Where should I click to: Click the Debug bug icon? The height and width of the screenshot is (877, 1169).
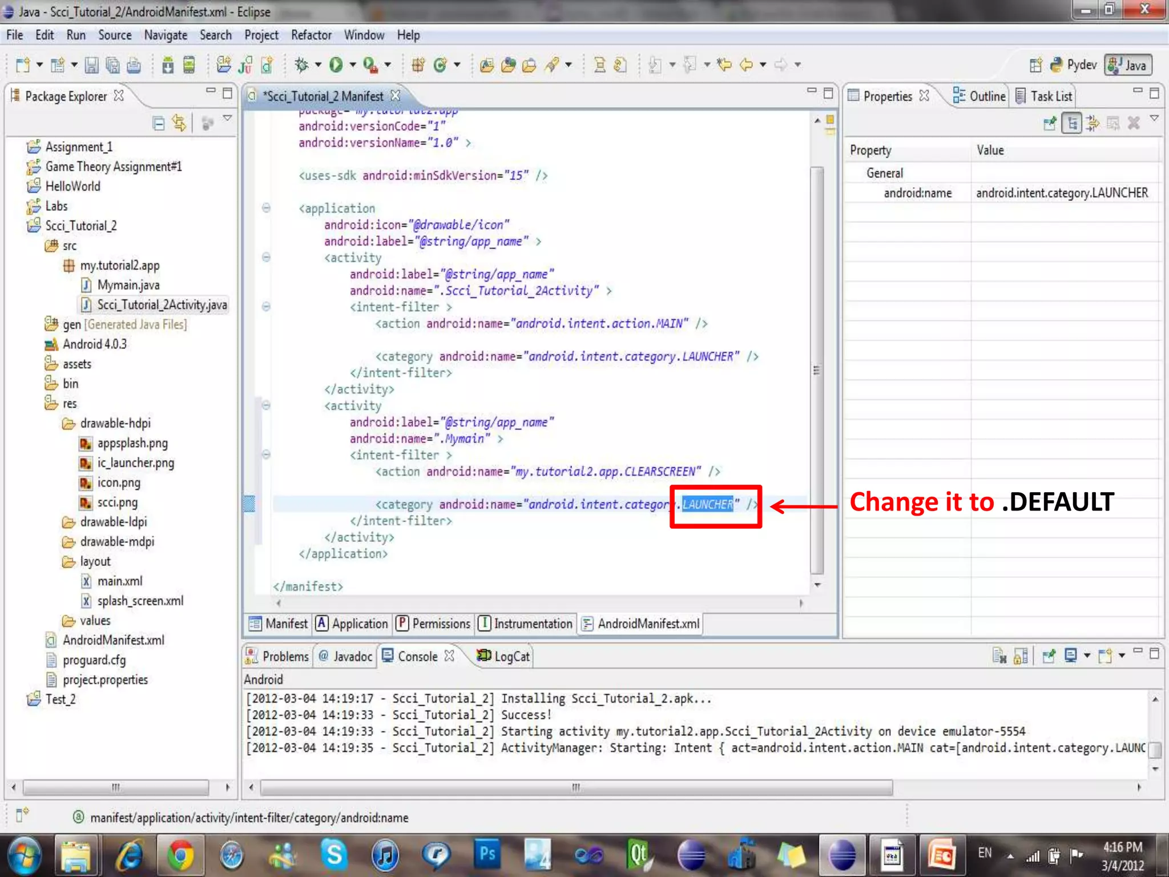(301, 65)
